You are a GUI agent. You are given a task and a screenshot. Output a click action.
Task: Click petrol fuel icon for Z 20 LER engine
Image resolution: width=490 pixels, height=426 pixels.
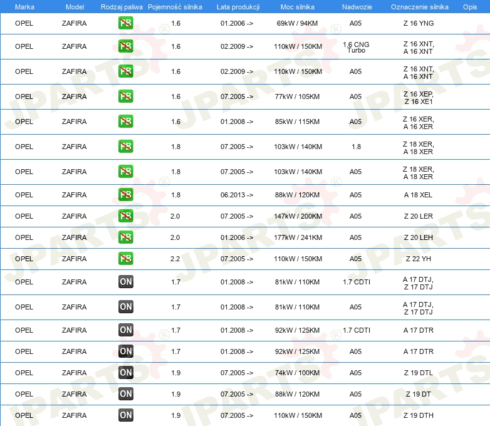125,216
